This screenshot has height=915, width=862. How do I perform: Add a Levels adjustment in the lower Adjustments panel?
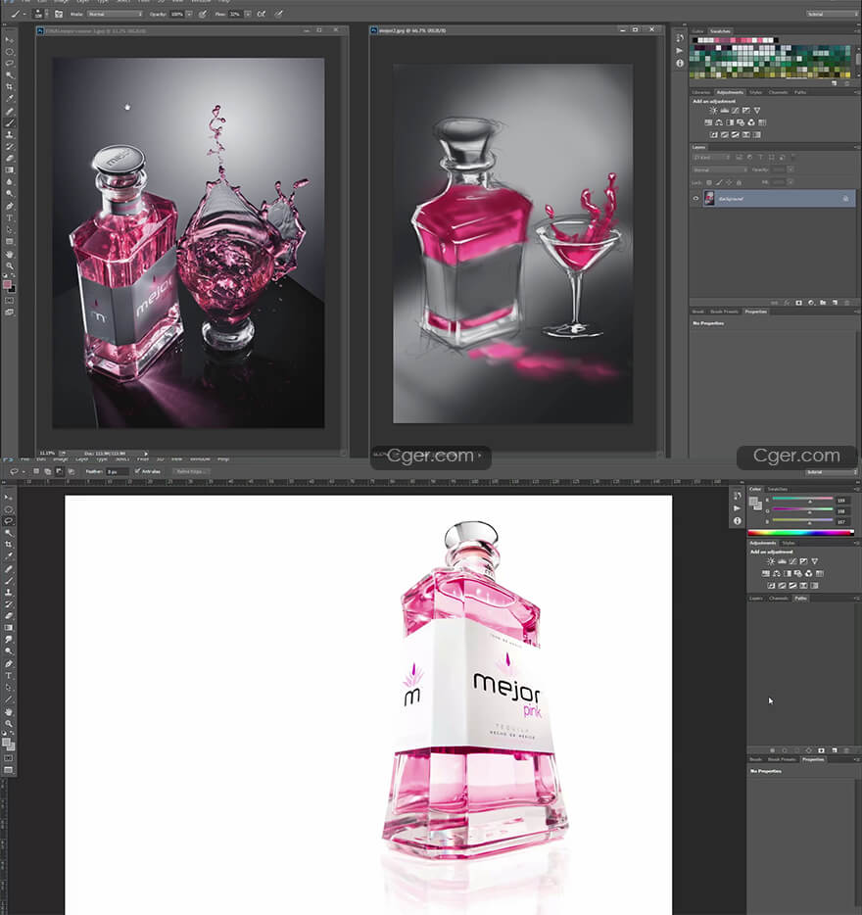tap(782, 561)
